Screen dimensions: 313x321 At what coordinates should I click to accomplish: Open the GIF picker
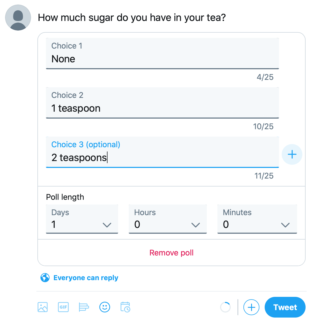click(63, 307)
